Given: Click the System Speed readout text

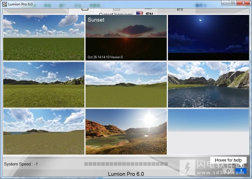Looking at the screenshot, I should coord(21,164).
